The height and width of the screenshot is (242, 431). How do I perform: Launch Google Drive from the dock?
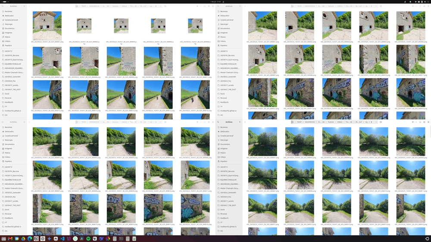coord(23,239)
